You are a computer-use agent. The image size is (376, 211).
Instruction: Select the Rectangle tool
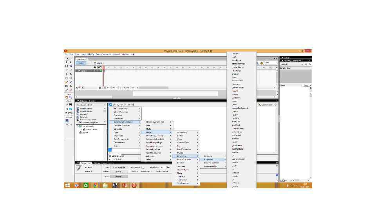(71, 78)
